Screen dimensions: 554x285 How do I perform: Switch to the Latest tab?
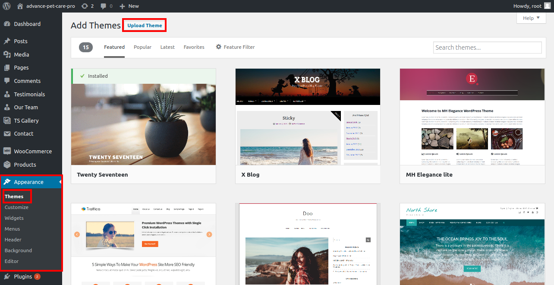click(x=167, y=47)
